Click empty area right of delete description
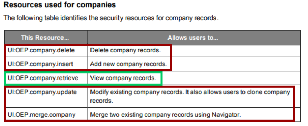This screenshot has width=308, height=126. point(236,51)
